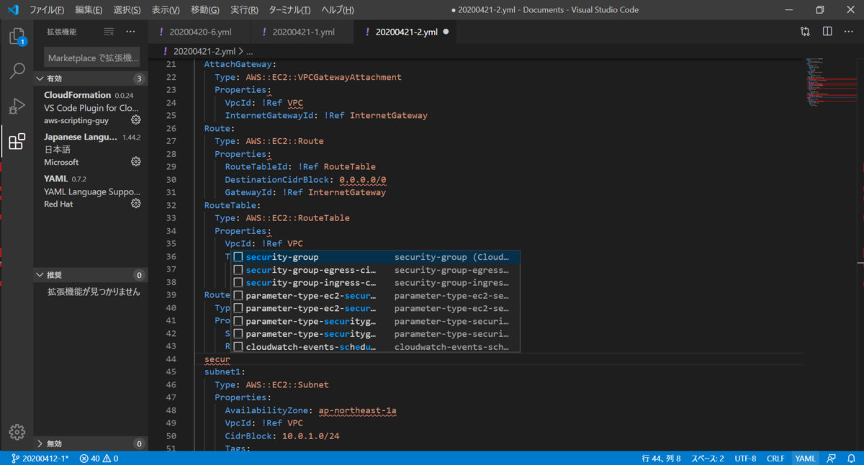Change indentation スペース: 2 setting
Viewport: 864px width, 465px height.
tap(708, 458)
